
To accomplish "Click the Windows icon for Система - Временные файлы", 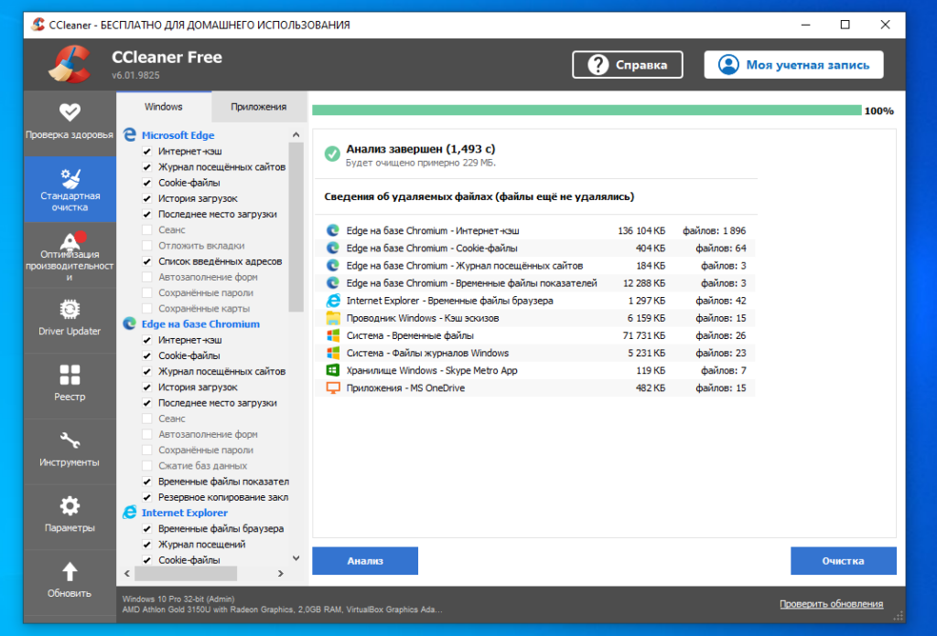I will [x=333, y=335].
